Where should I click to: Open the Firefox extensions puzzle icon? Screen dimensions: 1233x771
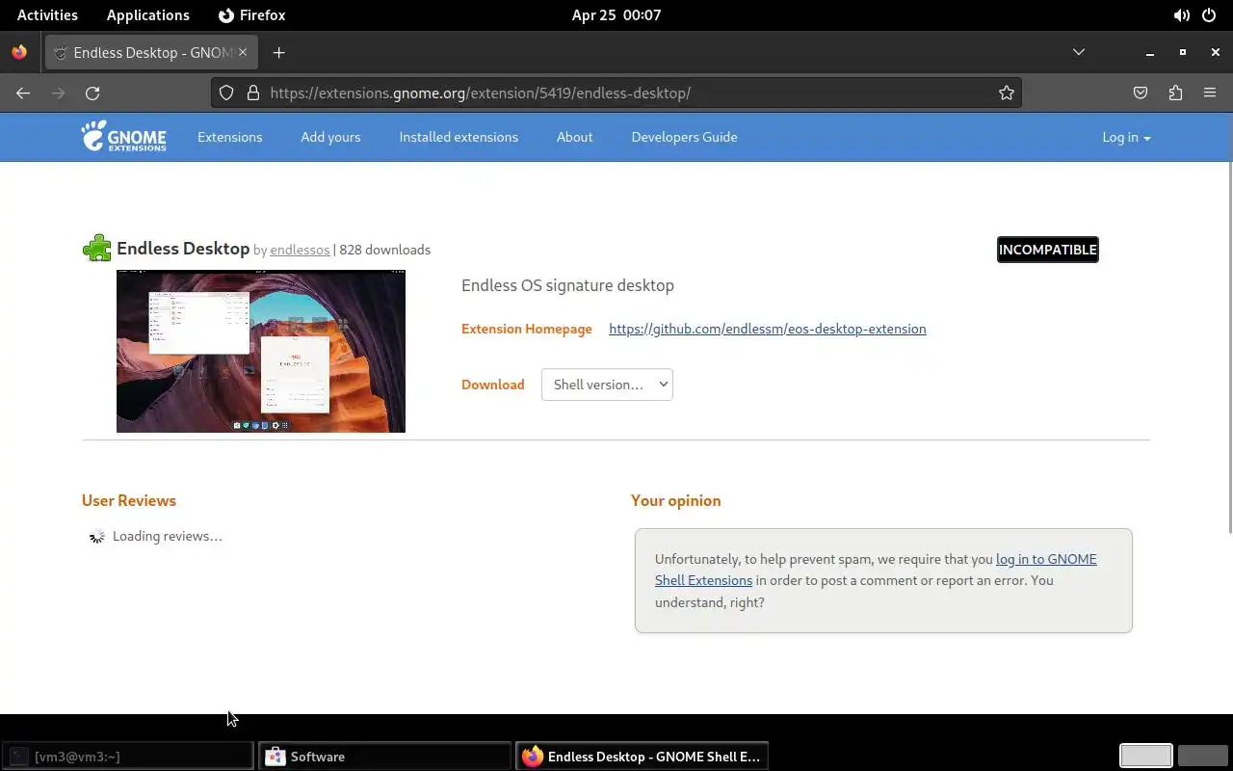pyautogui.click(x=1175, y=93)
